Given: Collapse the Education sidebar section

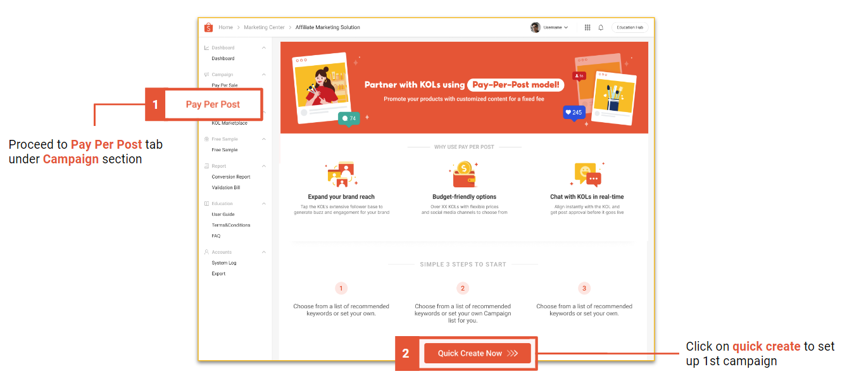Looking at the screenshot, I should (x=264, y=204).
